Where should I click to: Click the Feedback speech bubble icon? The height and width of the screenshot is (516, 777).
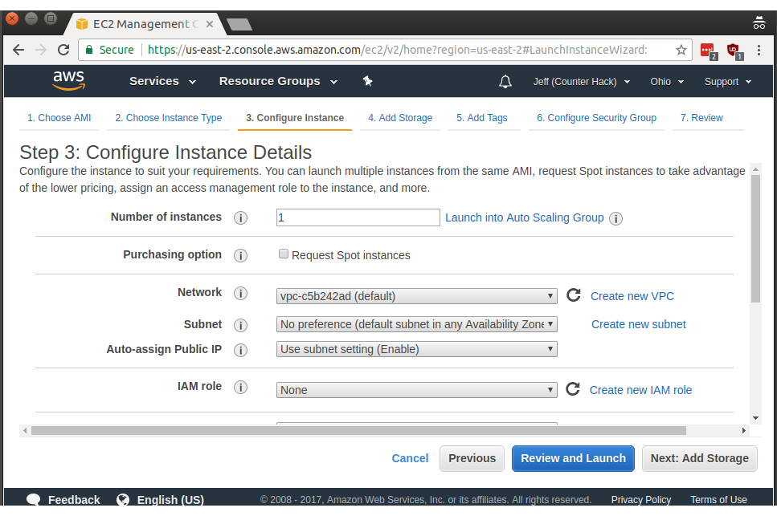tap(34, 499)
